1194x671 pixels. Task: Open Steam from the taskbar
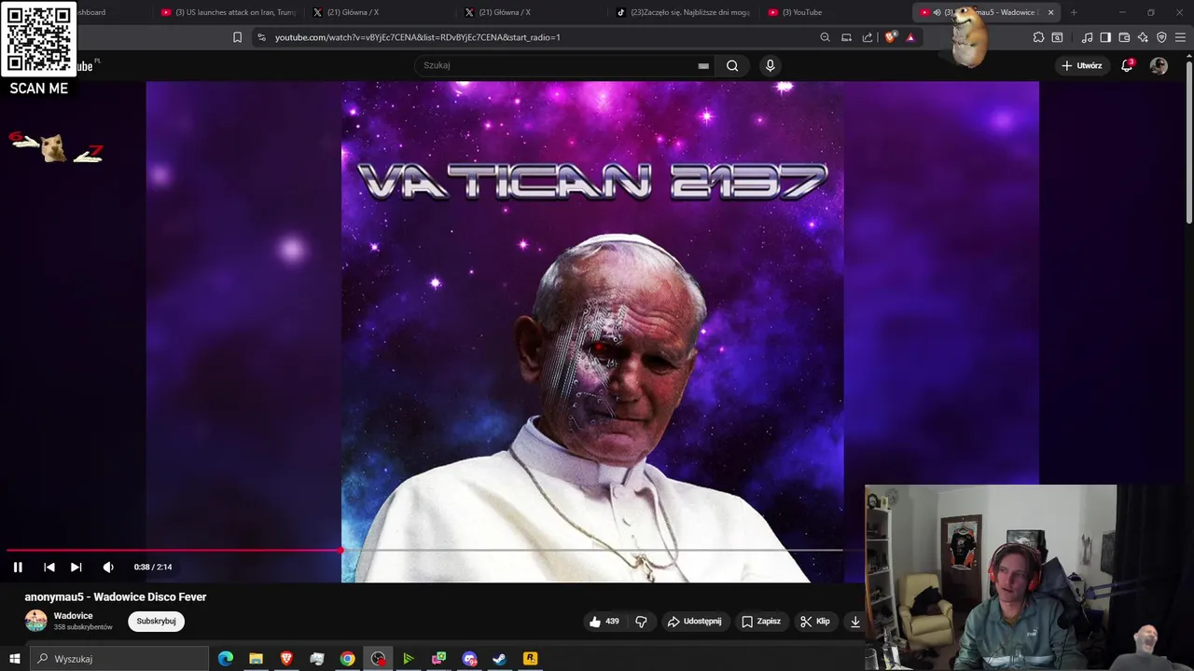pos(500,659)
